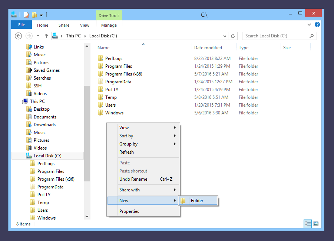The image size is (334, 241).
Task: Open Documents under This PC
Action: tap(41, 117)
